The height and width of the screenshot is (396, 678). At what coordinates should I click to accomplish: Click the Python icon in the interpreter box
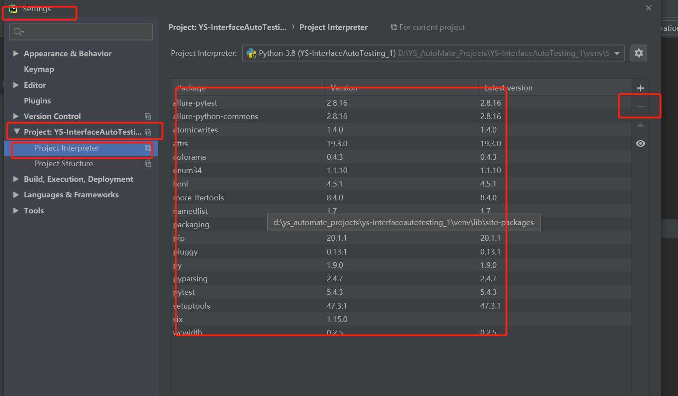pyautogui.click(x=251, y=53)
